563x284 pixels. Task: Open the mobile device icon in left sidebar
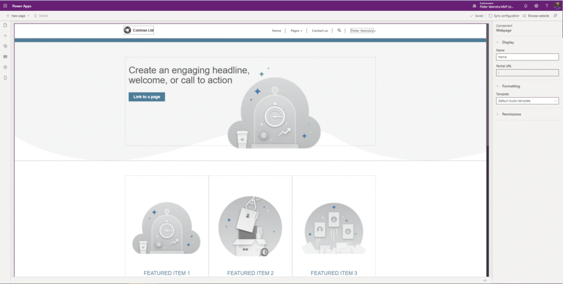click(x=5, y=77)
